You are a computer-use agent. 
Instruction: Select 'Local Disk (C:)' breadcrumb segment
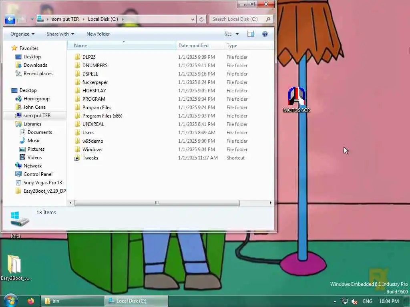pyautogui.click(x=103, y=19)
